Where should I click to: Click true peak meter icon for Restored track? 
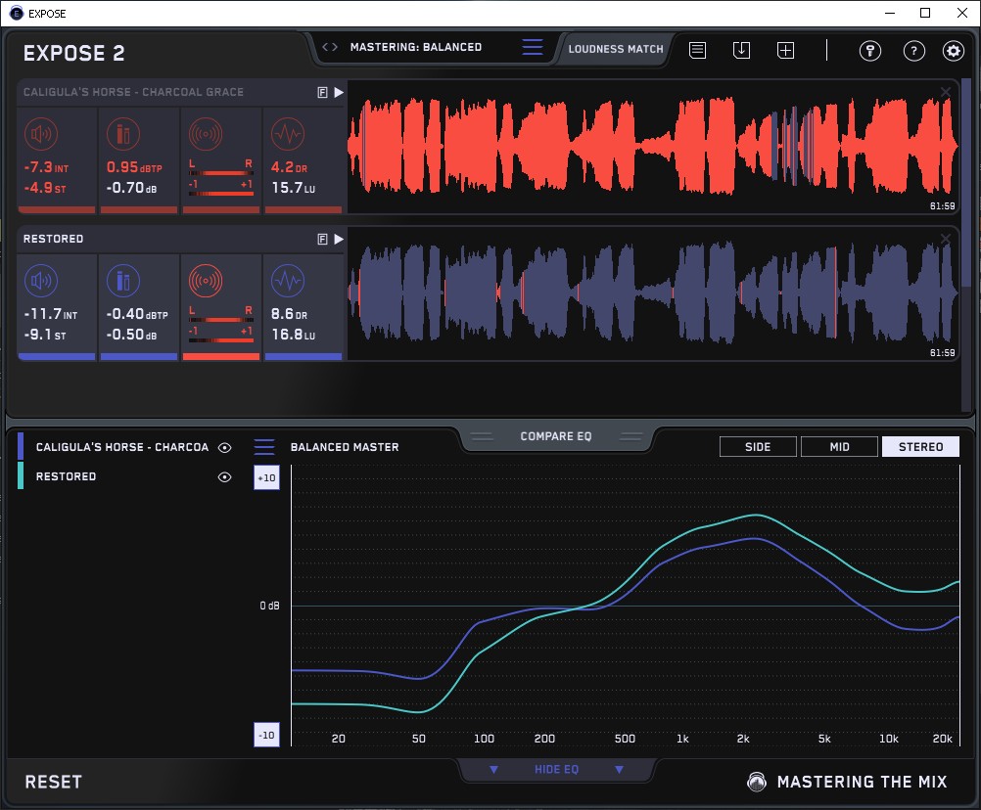point(123,281)
